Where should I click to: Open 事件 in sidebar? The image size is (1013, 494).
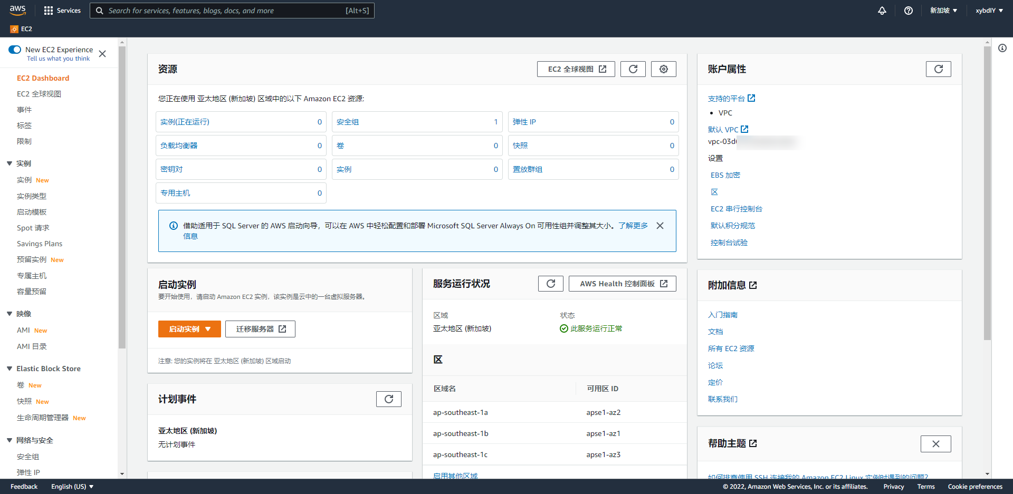pyautogui.click(x=24, y=110)
